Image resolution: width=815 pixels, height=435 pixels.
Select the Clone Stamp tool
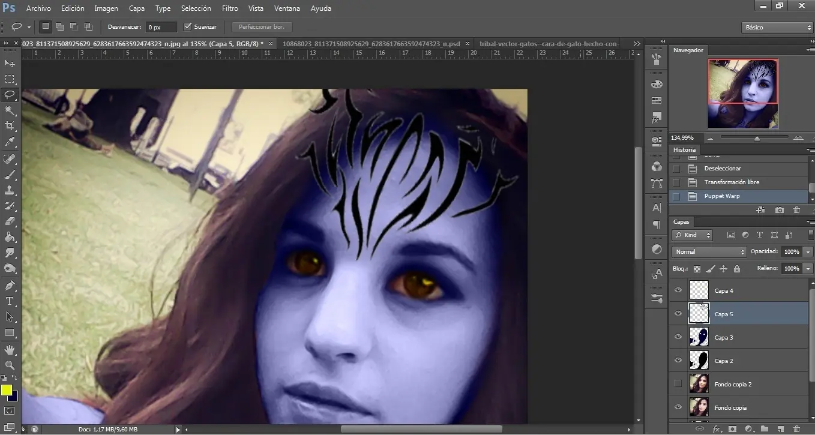(10, 190)
